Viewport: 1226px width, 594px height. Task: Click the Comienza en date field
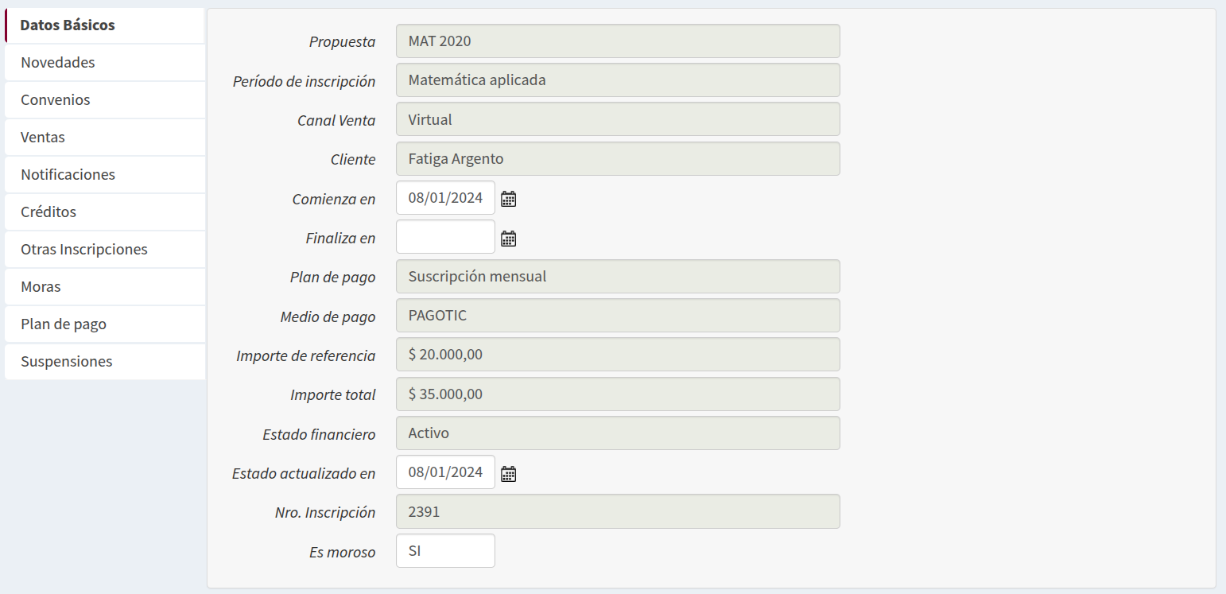[x=445, y=198]
